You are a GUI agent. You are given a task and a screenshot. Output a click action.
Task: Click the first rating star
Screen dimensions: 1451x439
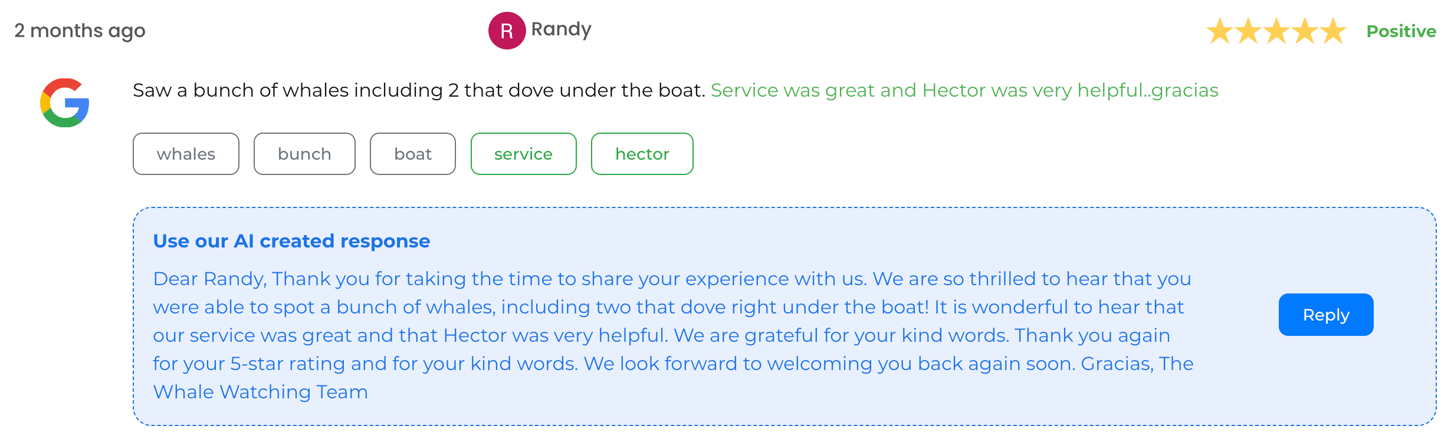pos(1220,31)
